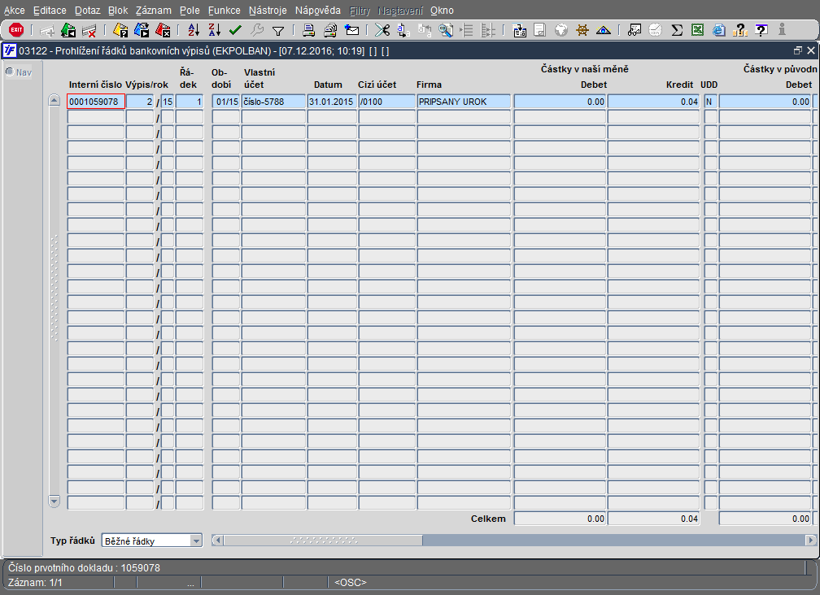Click the Sigma sum icon

tap(677, 30)
